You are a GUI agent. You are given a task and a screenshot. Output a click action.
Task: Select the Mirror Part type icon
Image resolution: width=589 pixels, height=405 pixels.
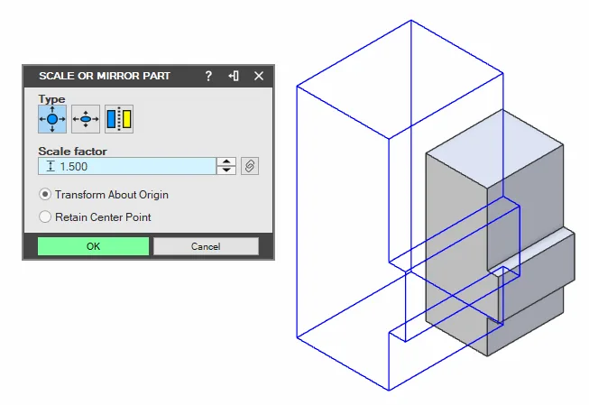(x=119, y=119)
